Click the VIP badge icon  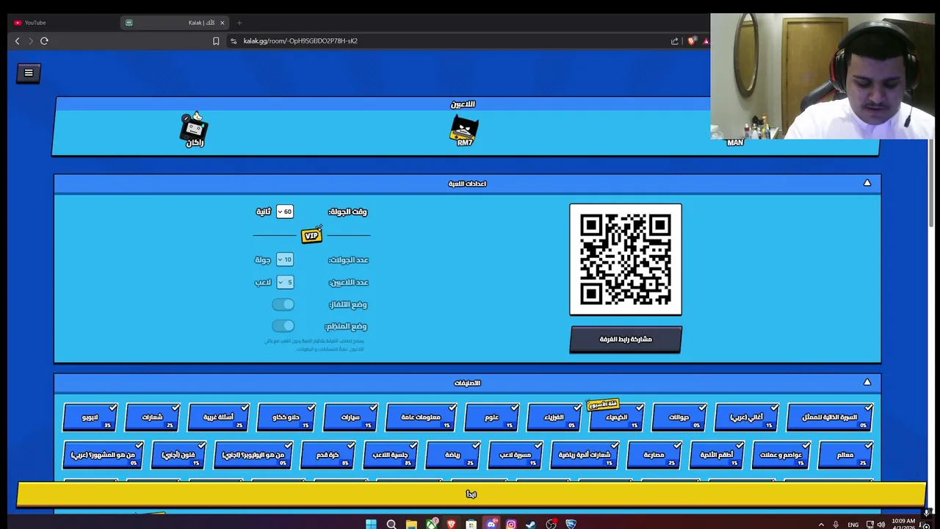311,235
